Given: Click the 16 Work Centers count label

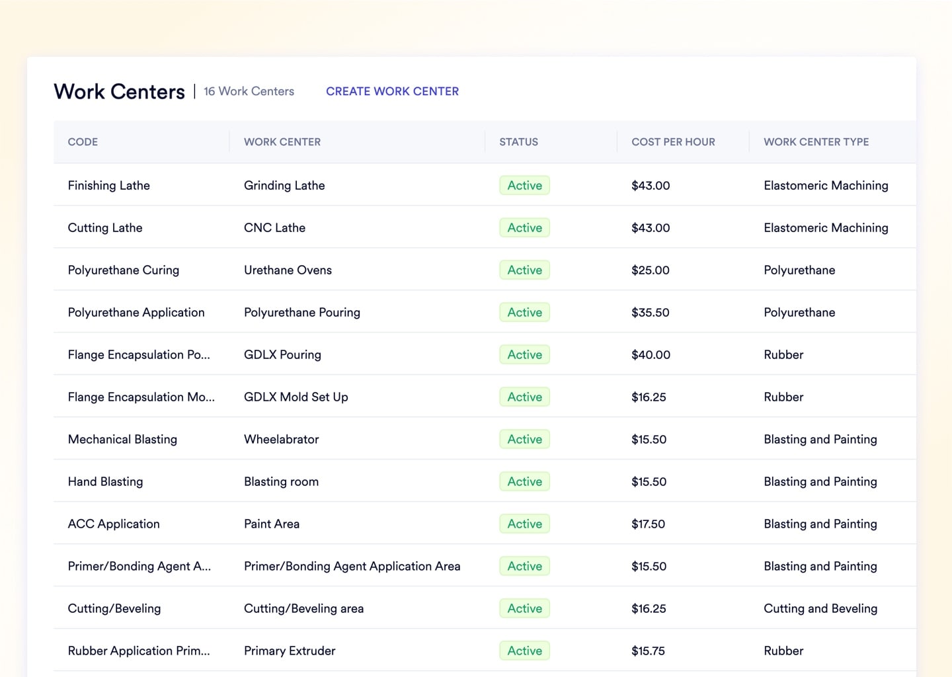Looking at the screenshot, I should tap(249, 91).
